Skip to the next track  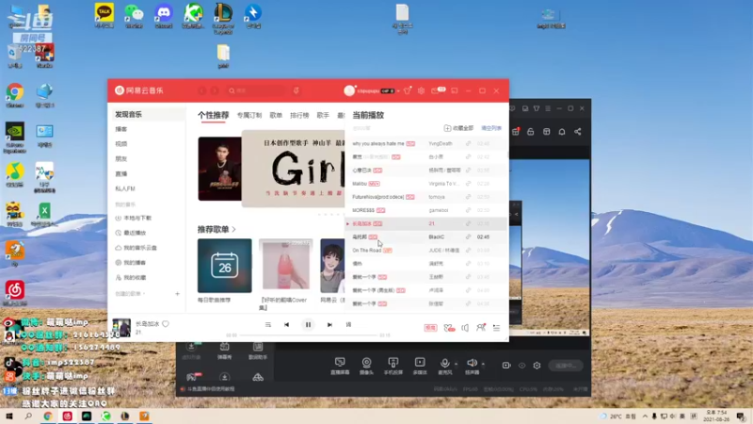click(x=329, y=324)
